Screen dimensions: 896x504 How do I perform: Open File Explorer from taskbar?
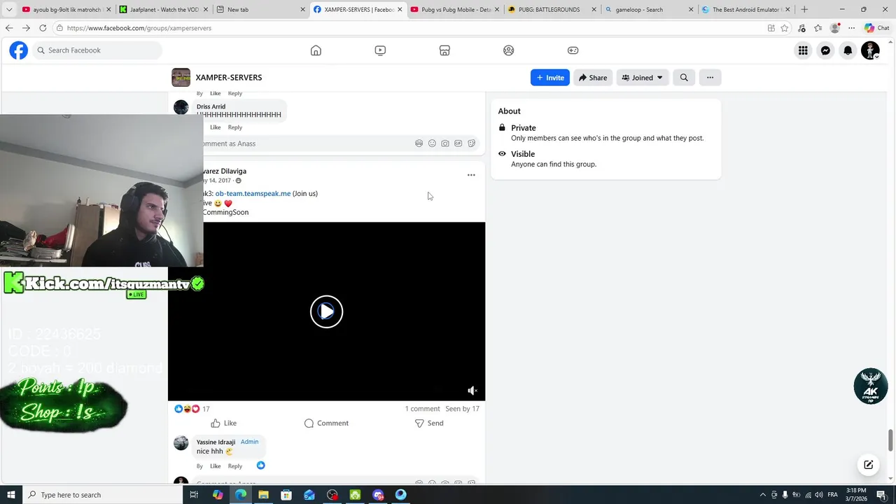coord(263,495)
